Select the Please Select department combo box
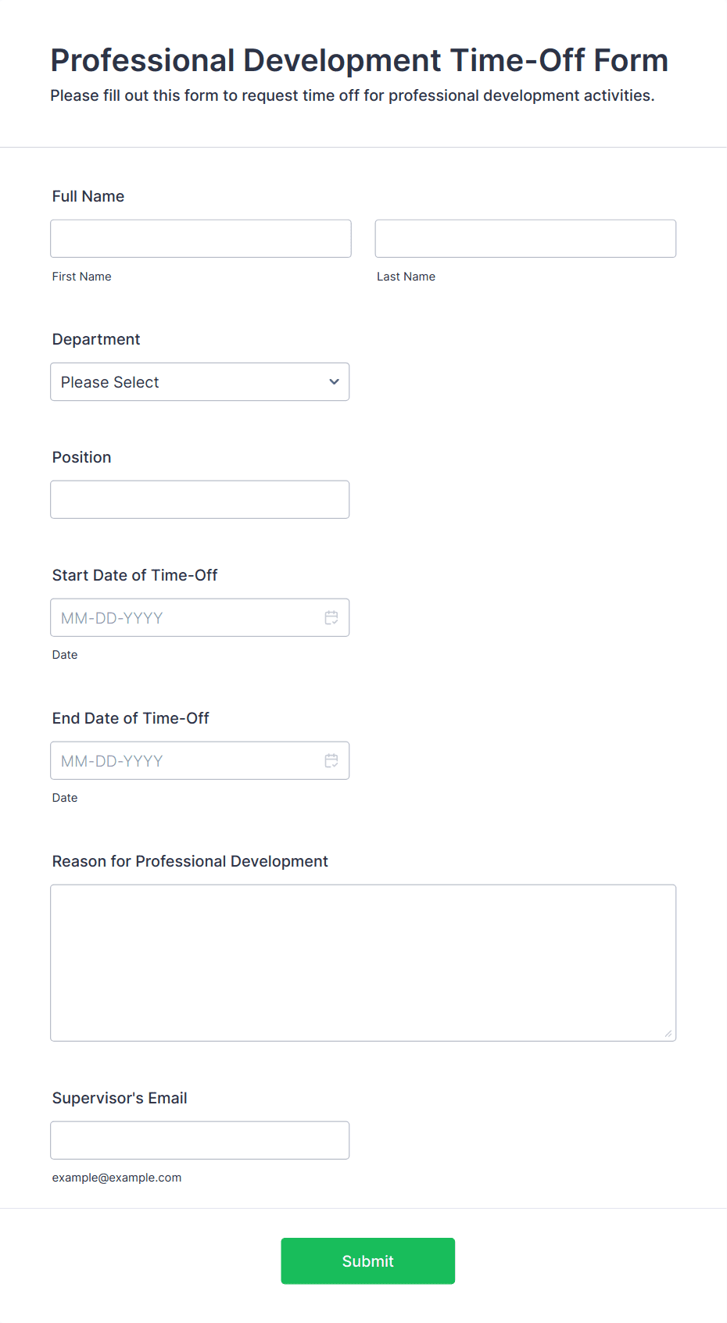Screen dimensions: 727x1323 pos(200,382)
